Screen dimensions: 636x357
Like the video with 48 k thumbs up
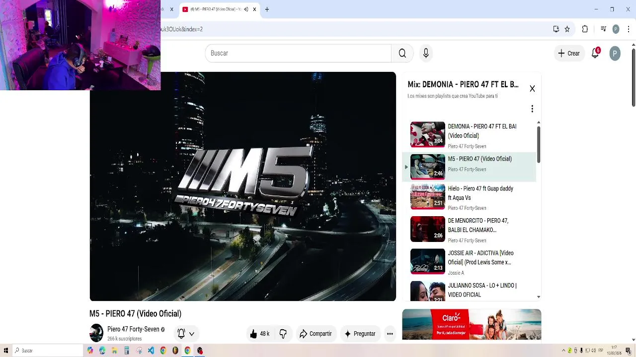click(x=260, y=334)
